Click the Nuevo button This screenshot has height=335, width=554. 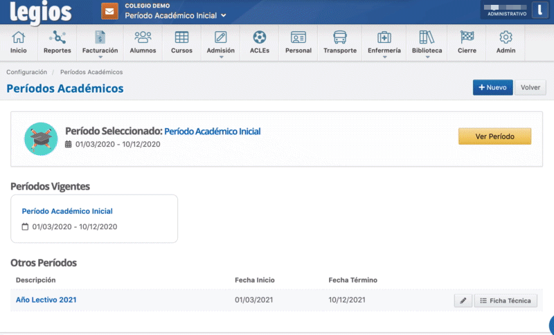click(x=492, y=88)
